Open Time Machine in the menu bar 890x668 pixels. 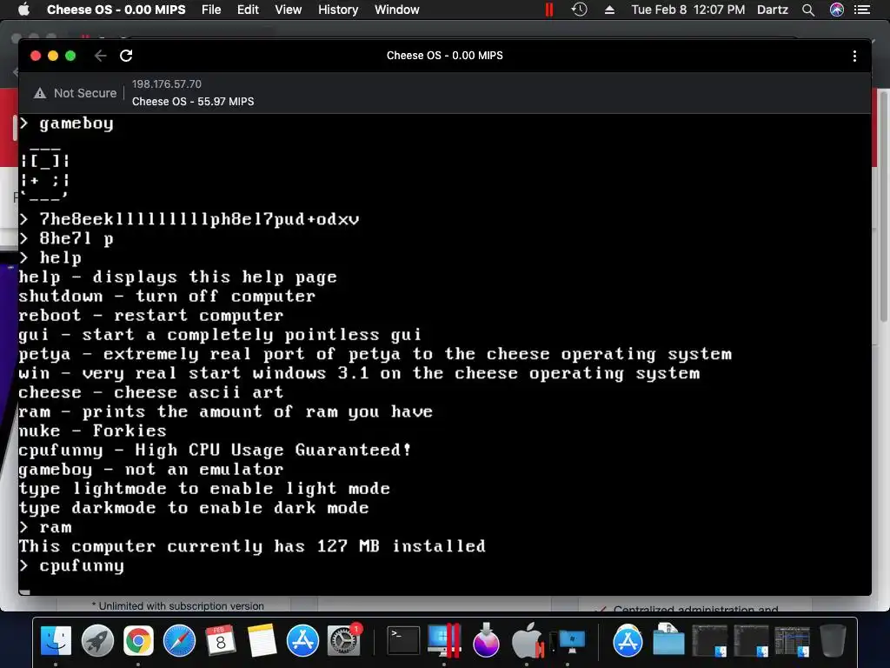(579, 10)
